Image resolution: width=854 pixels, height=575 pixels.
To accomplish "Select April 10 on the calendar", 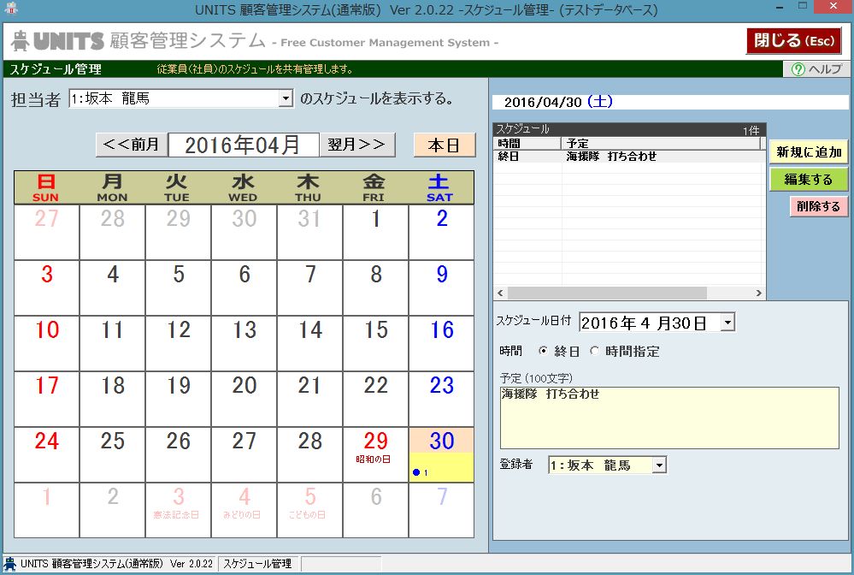I will coord(47,343).
